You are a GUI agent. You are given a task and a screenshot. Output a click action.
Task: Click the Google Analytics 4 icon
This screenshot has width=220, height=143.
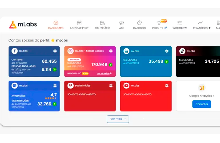[x=202, y=88]
